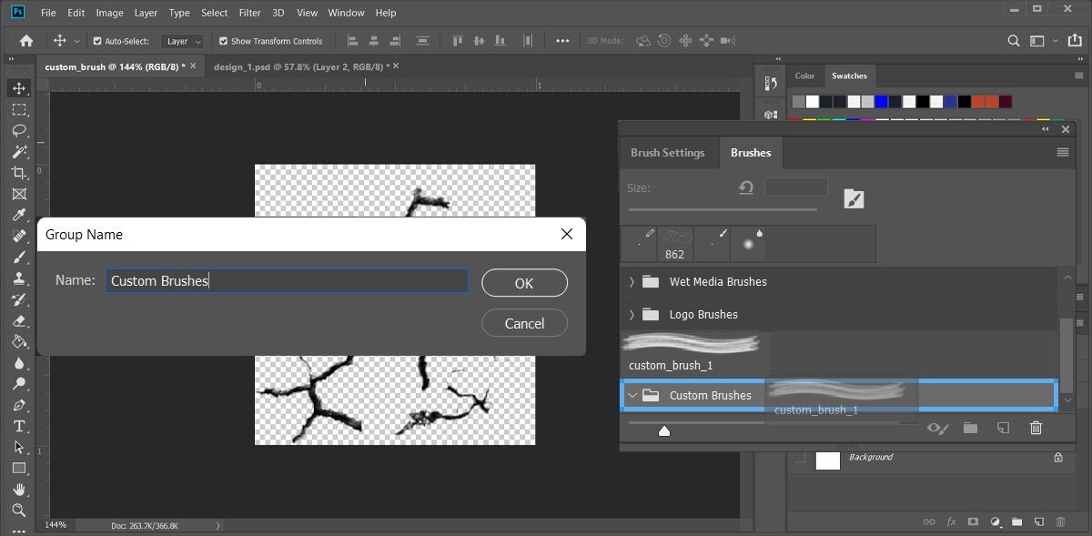1092x536 pixels.
Task: Open the Layer auto-select dropdown
Action: coord(183,41)
